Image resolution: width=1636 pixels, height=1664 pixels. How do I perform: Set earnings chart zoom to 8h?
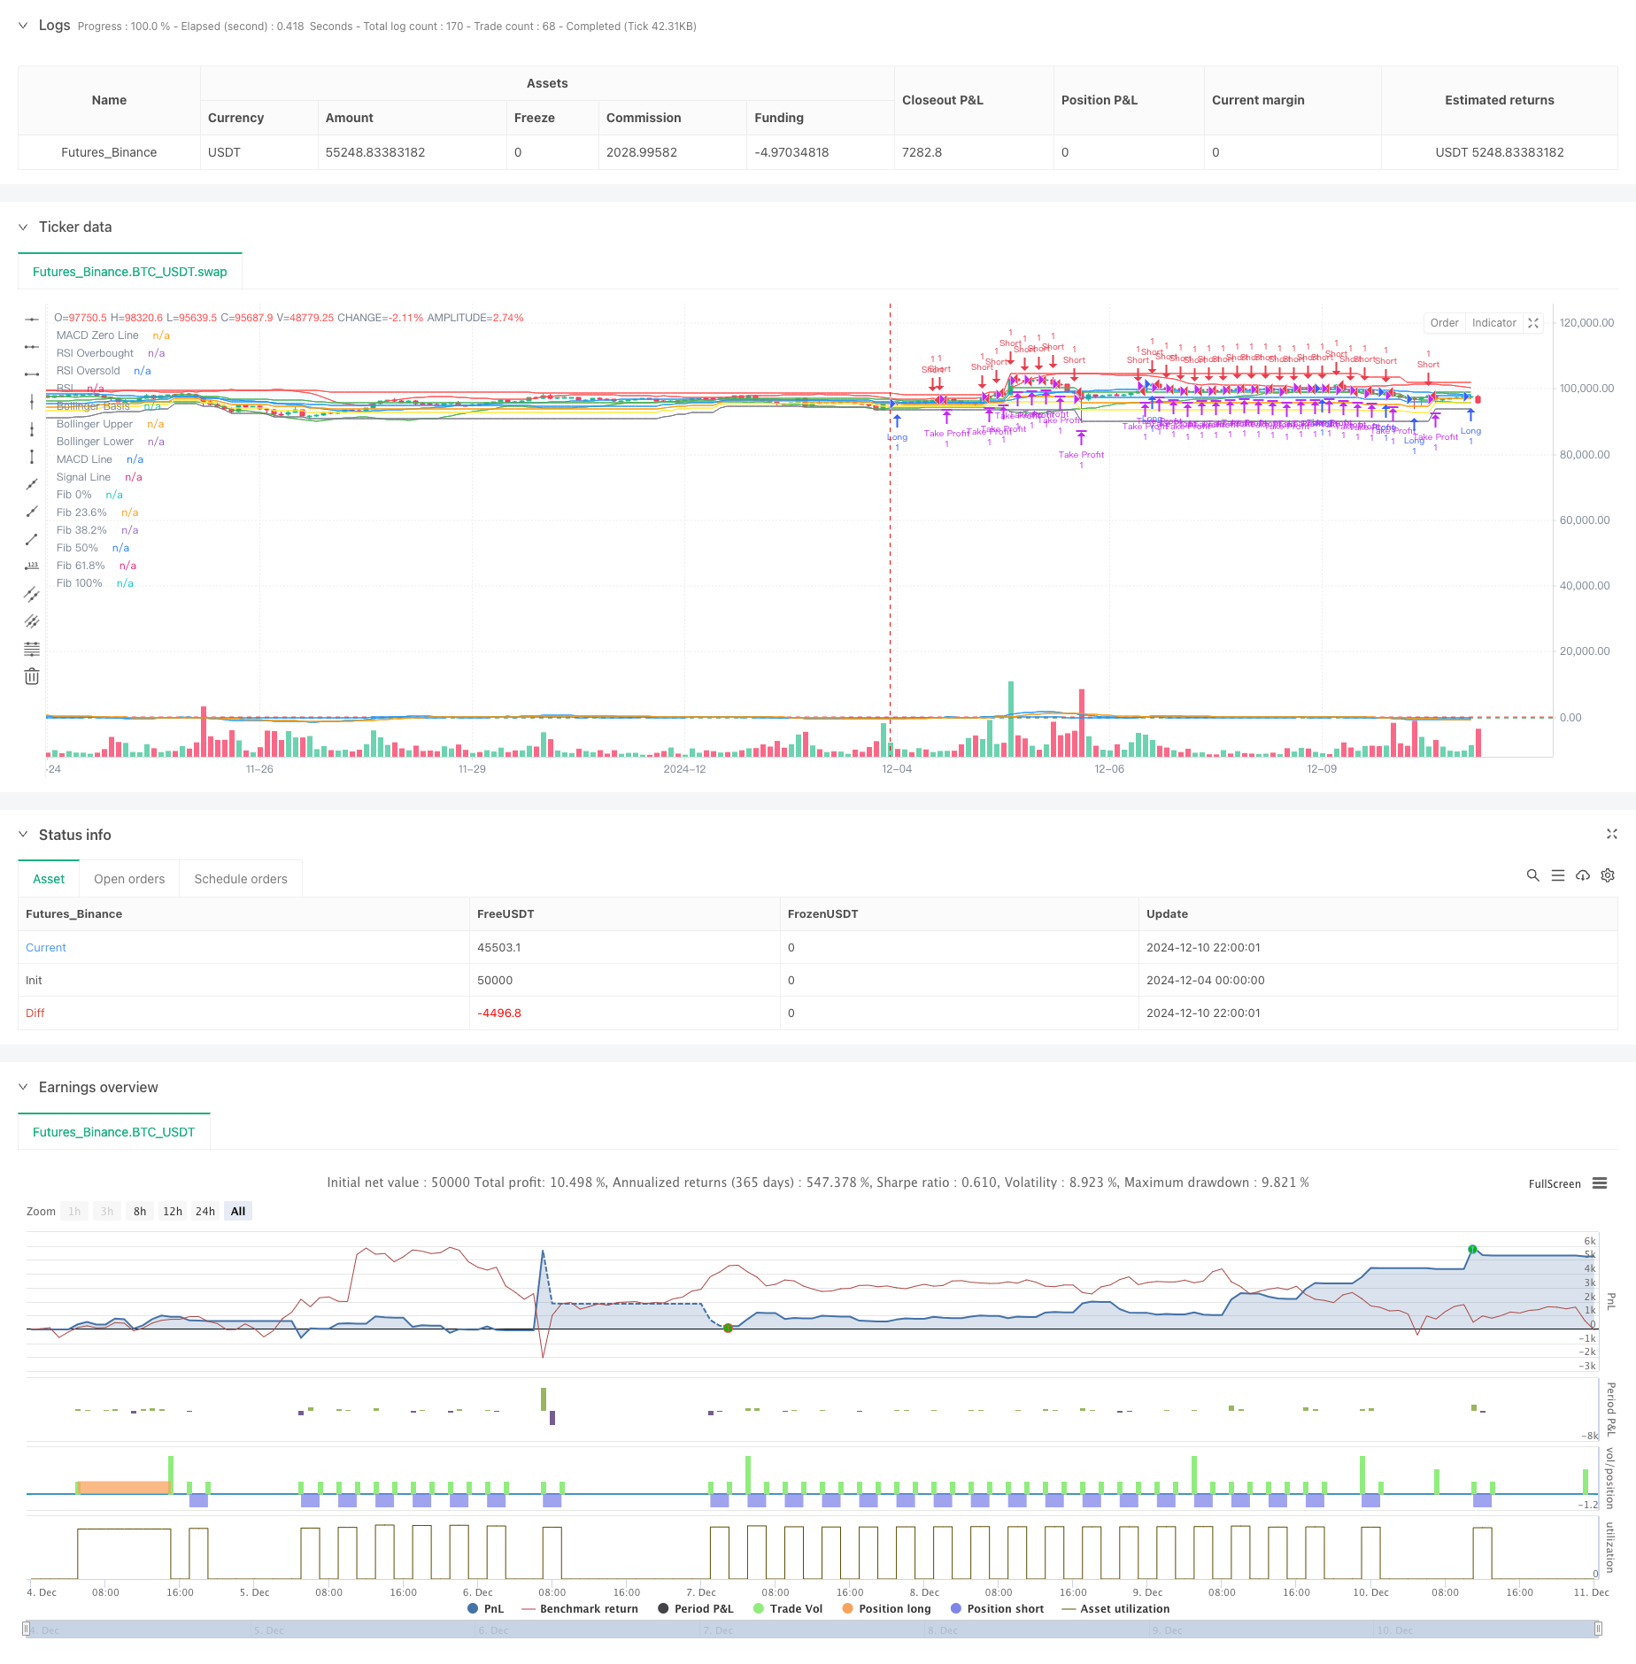point(140,1211)
